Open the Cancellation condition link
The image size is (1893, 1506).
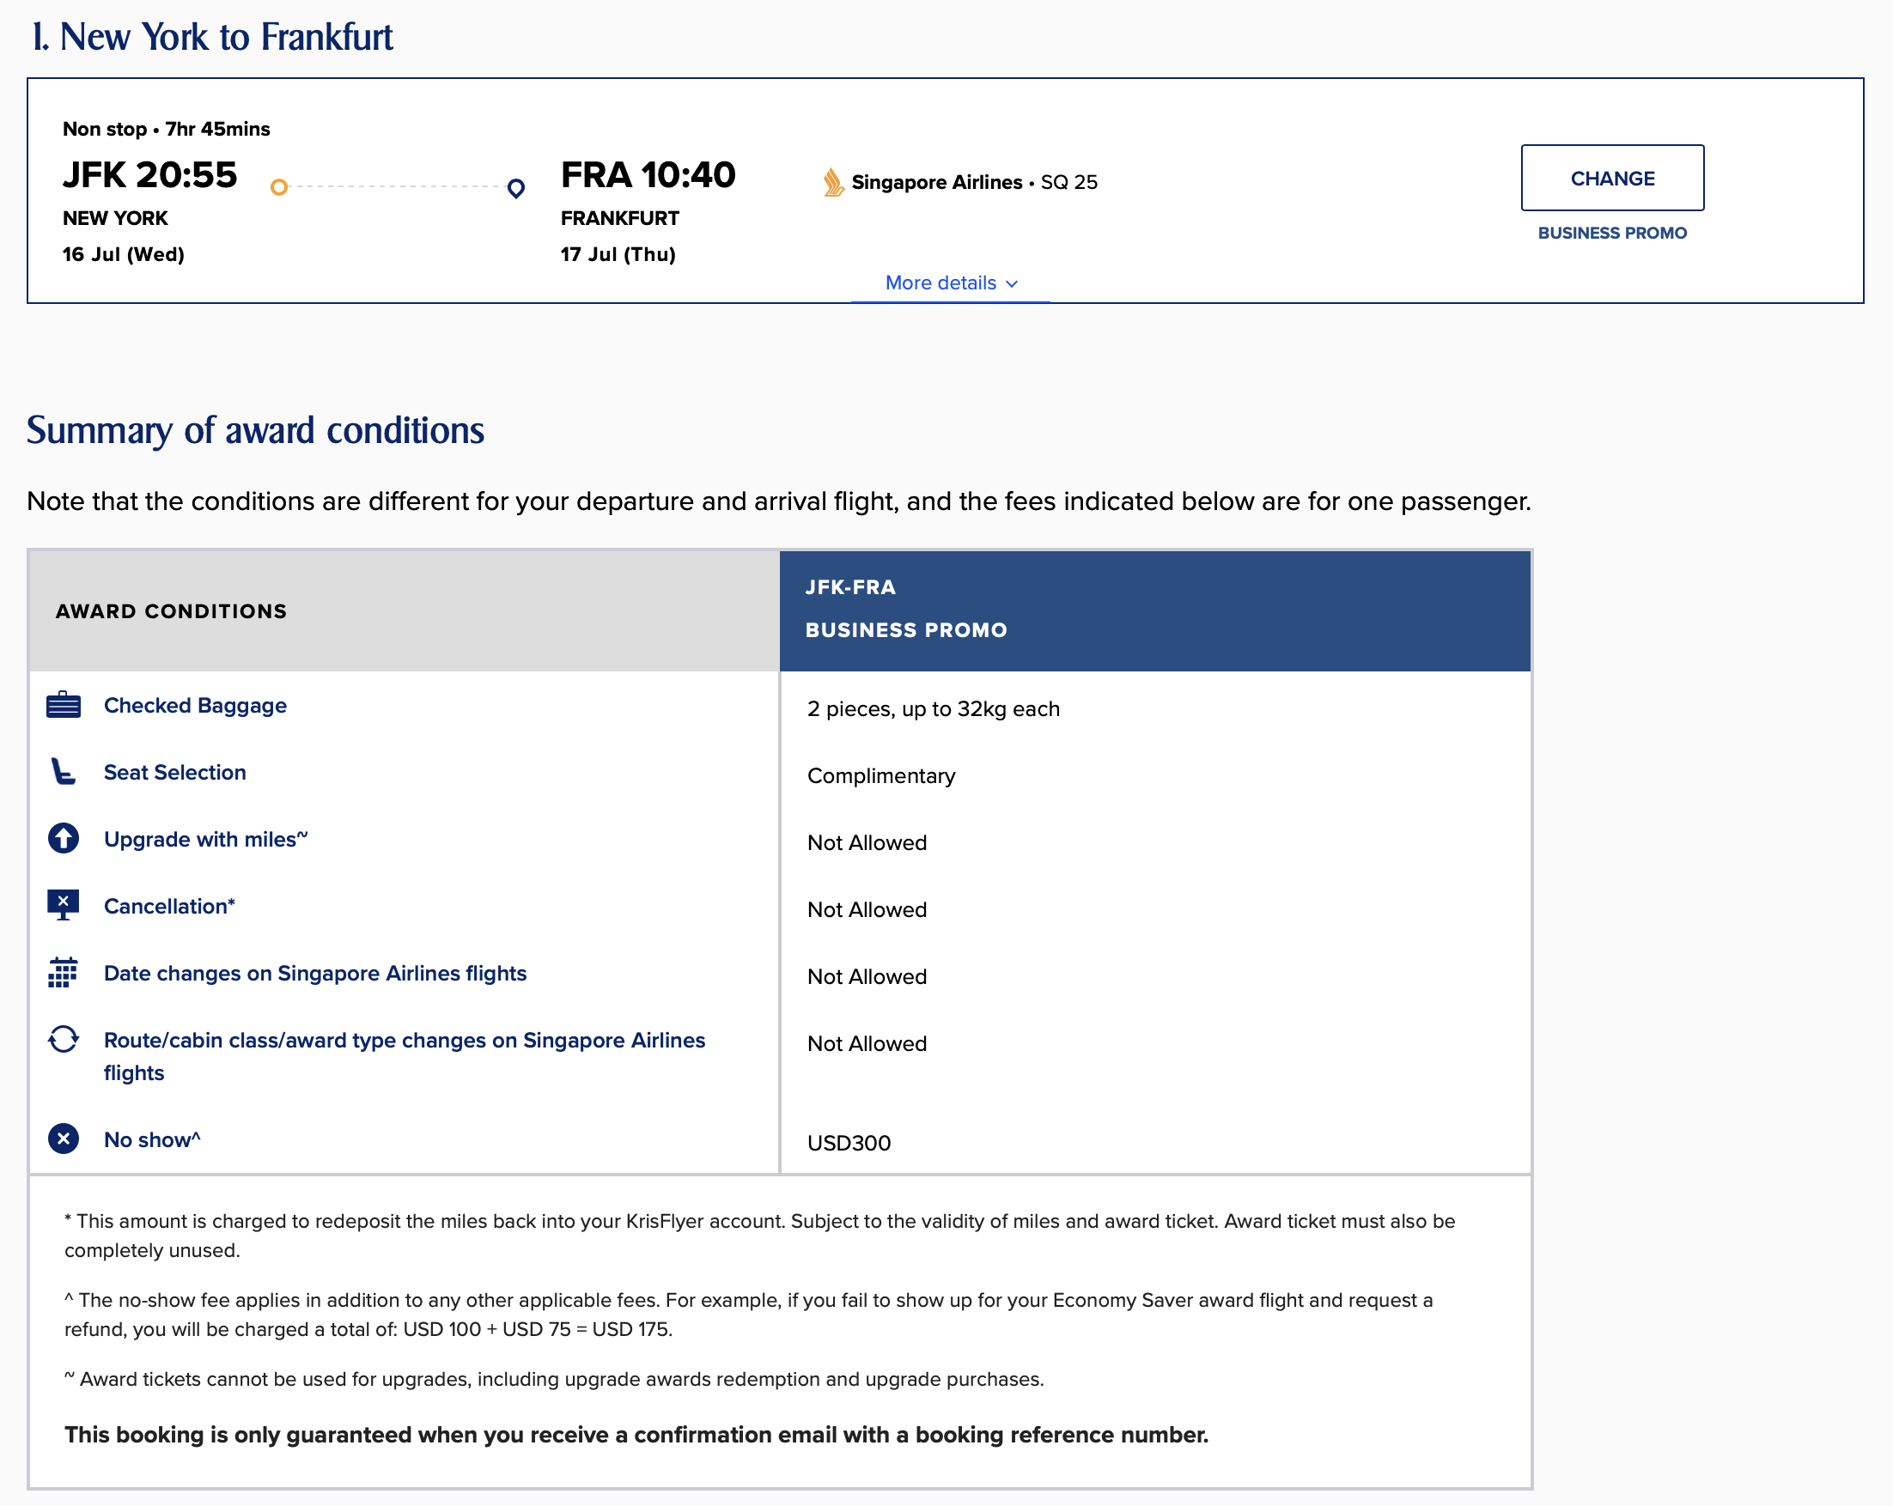(169, 906)
